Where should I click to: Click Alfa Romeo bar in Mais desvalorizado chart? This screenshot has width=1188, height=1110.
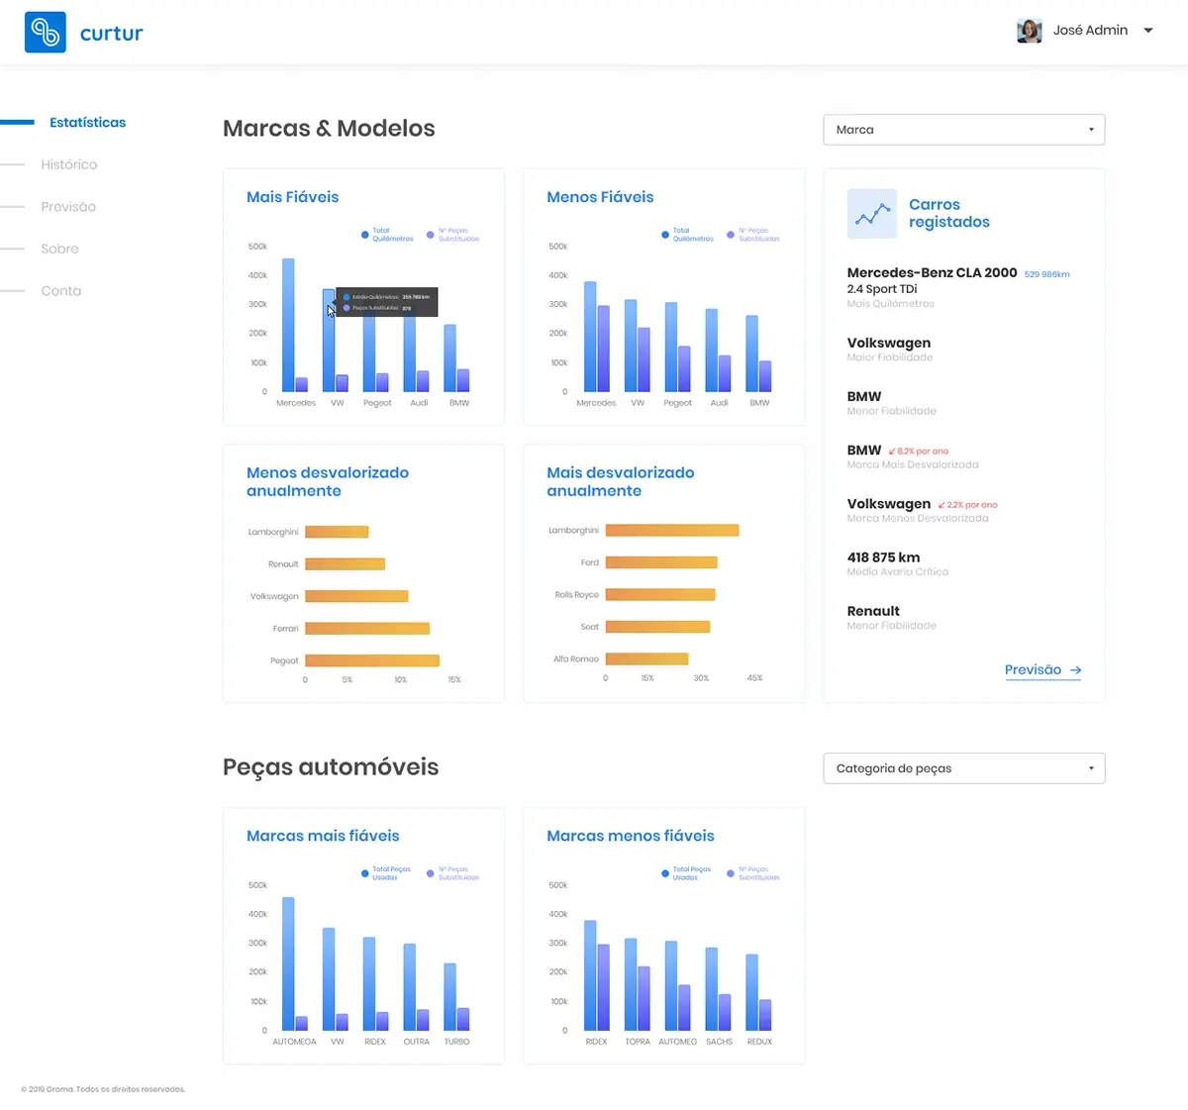pyautogui.click(x=646, y=659)
